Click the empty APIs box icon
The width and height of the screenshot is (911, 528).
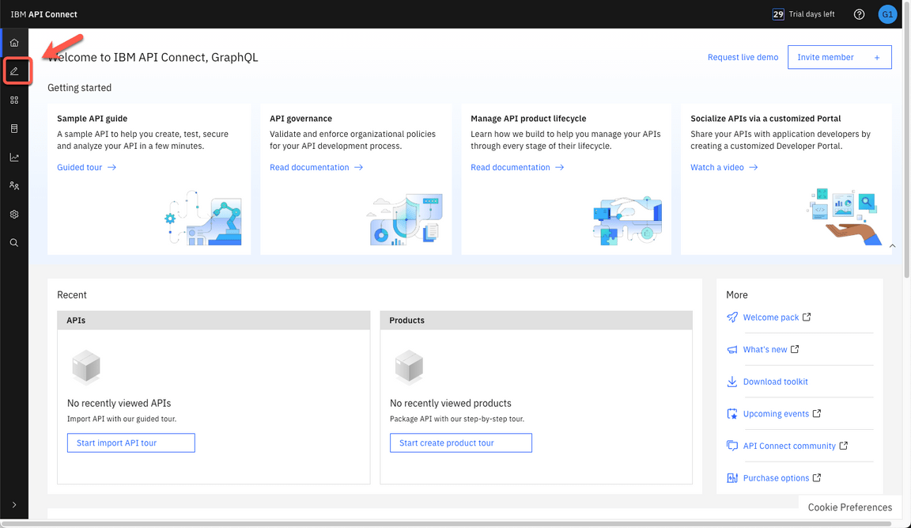coord(86,367)
